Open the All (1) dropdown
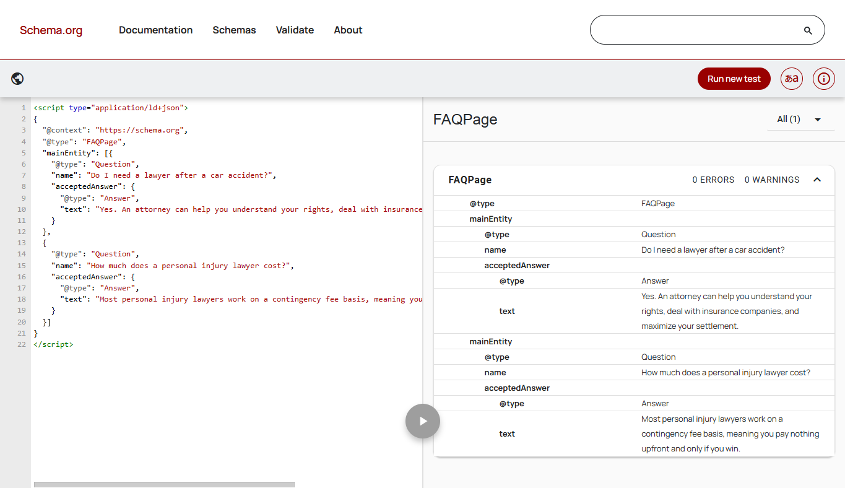845x488 pixels. (x=800, y=119)
